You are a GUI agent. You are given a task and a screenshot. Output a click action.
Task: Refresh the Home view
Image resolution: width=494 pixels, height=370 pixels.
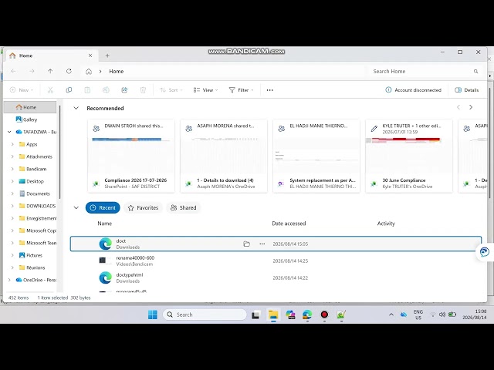[x=69, y=72]
